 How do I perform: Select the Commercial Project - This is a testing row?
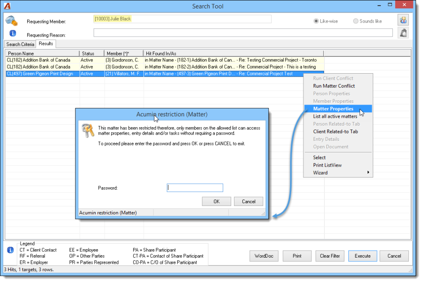coord(165,67)
